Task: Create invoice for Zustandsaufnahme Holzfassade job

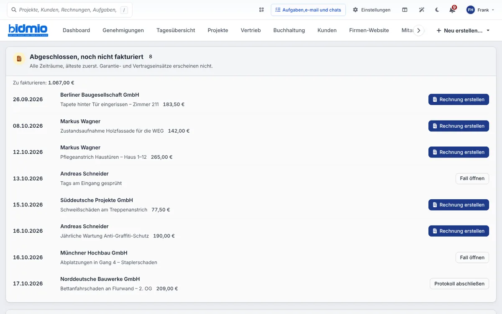Action: [x=458, y=126]
